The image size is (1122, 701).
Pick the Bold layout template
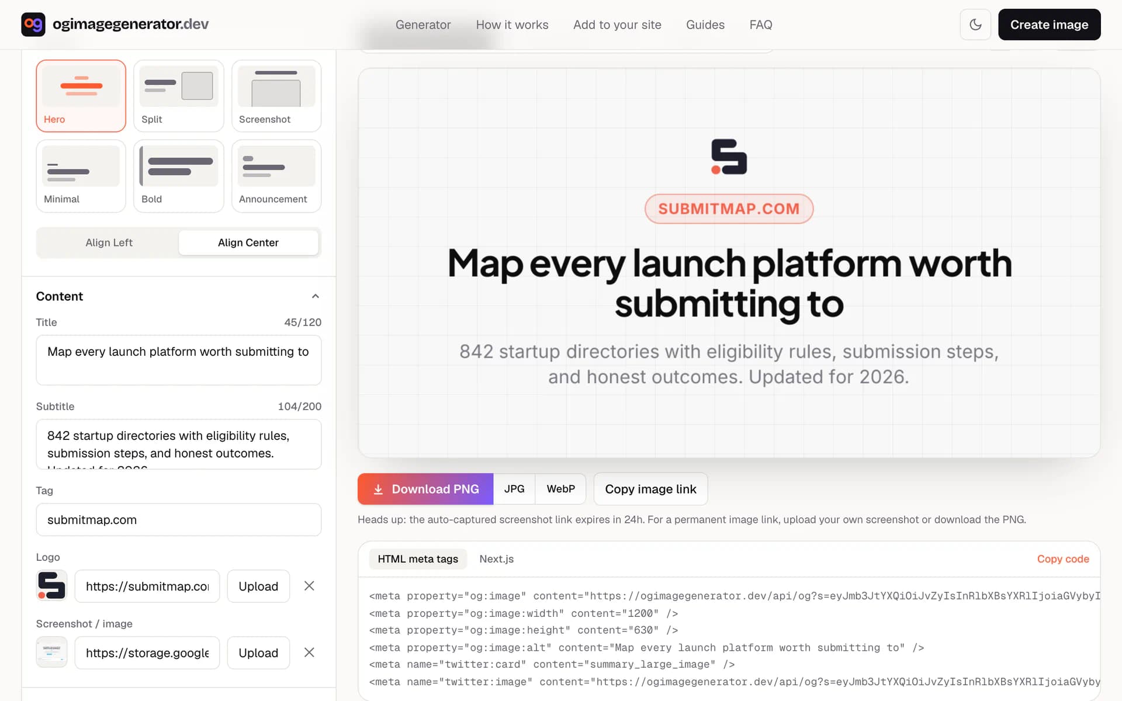pos(179,176)
